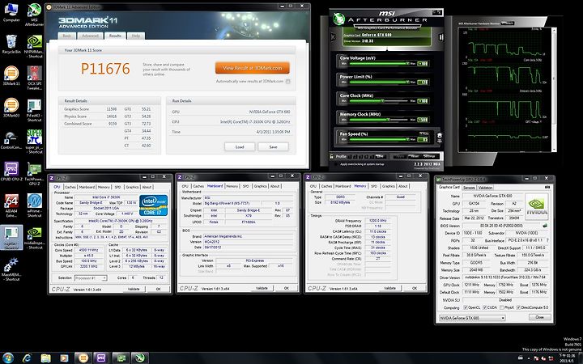
Task: Click the GPU-Z BIOS save chip icon
Action: click(545, 226)
